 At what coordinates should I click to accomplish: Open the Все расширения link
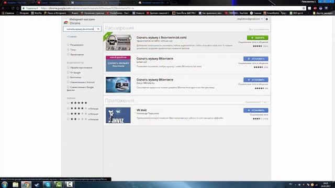(x=259, y=29)
